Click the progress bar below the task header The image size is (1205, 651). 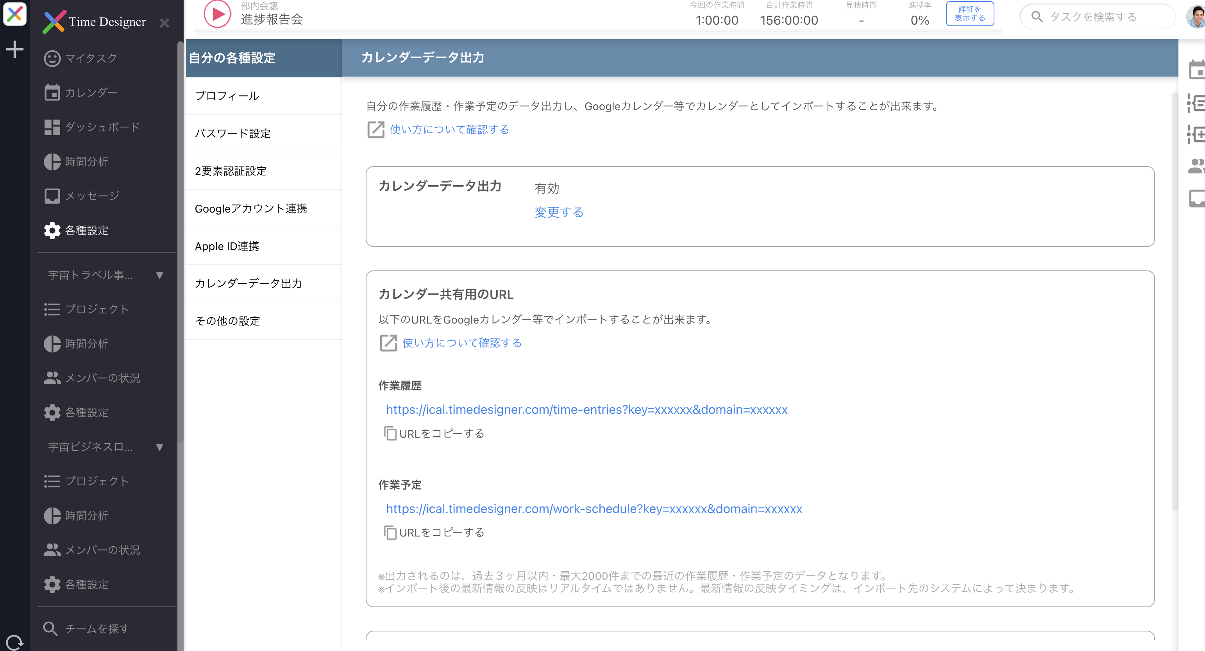(598, 32)
